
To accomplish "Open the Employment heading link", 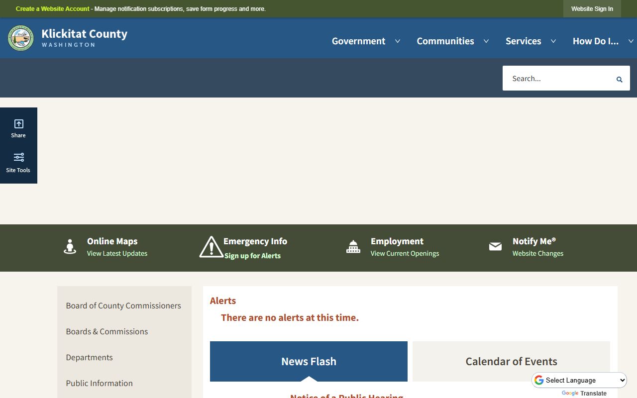I will 397,241.
